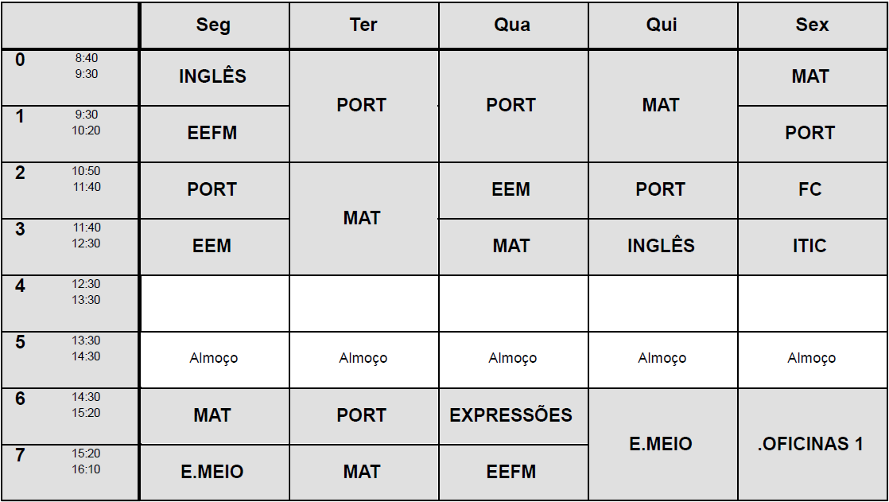Select Tuesday's morning PORT double block
This screenshot has height=502, width=889.
click(x=362, y=106)
